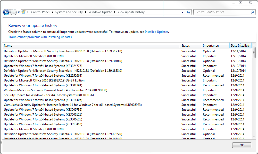258x154 pixels.
Task: Click the scrollbar down arrow
Action: click(x=254, y=137)
